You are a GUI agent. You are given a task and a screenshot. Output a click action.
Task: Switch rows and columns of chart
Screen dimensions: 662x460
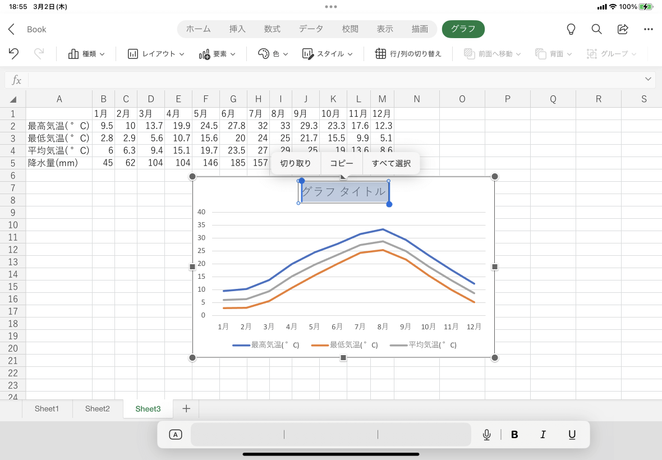tap(408, 54)
